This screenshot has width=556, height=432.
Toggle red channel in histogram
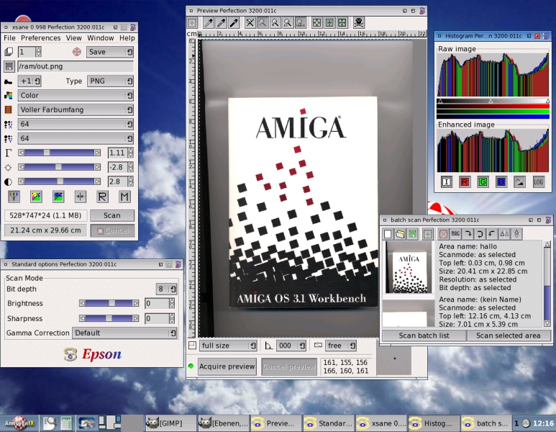(465, 182)
